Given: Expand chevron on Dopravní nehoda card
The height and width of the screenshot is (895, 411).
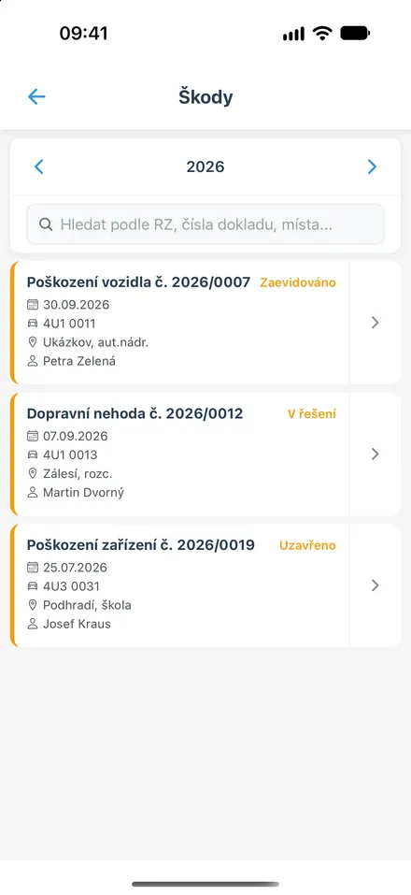Looking at the screenshot, I should click(x=376, y=454).
